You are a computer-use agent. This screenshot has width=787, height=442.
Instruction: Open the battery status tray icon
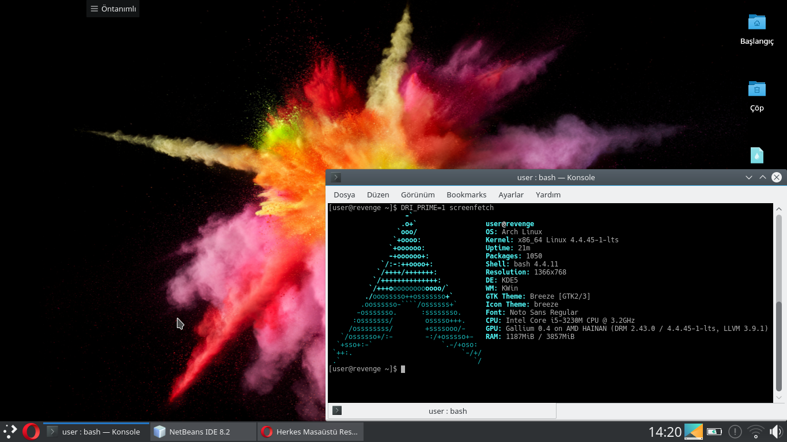(x=714, y=432)
